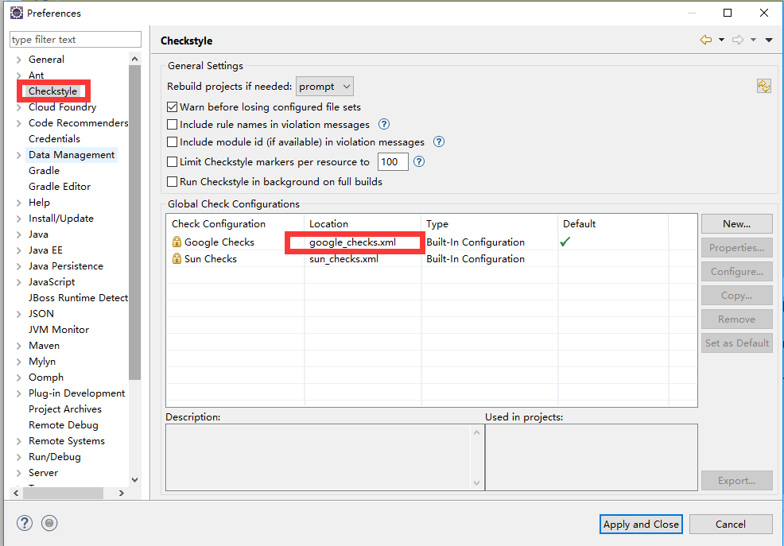Screen dimensions: 784x546
Task: Click the tree scroll right arrow
Action: tap(122, 493)
